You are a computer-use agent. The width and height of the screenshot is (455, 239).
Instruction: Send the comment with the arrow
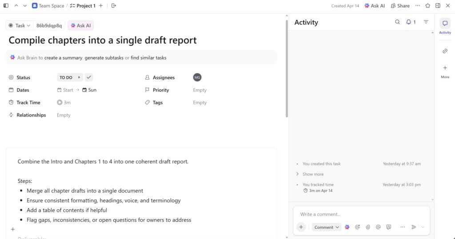(414, 227)
